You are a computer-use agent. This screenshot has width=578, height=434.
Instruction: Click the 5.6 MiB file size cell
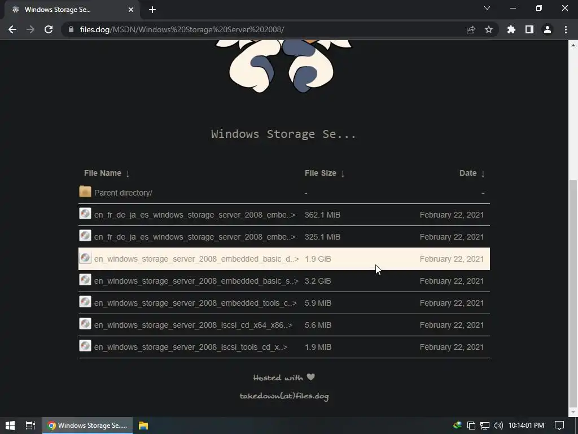click(x=318, y=325)
